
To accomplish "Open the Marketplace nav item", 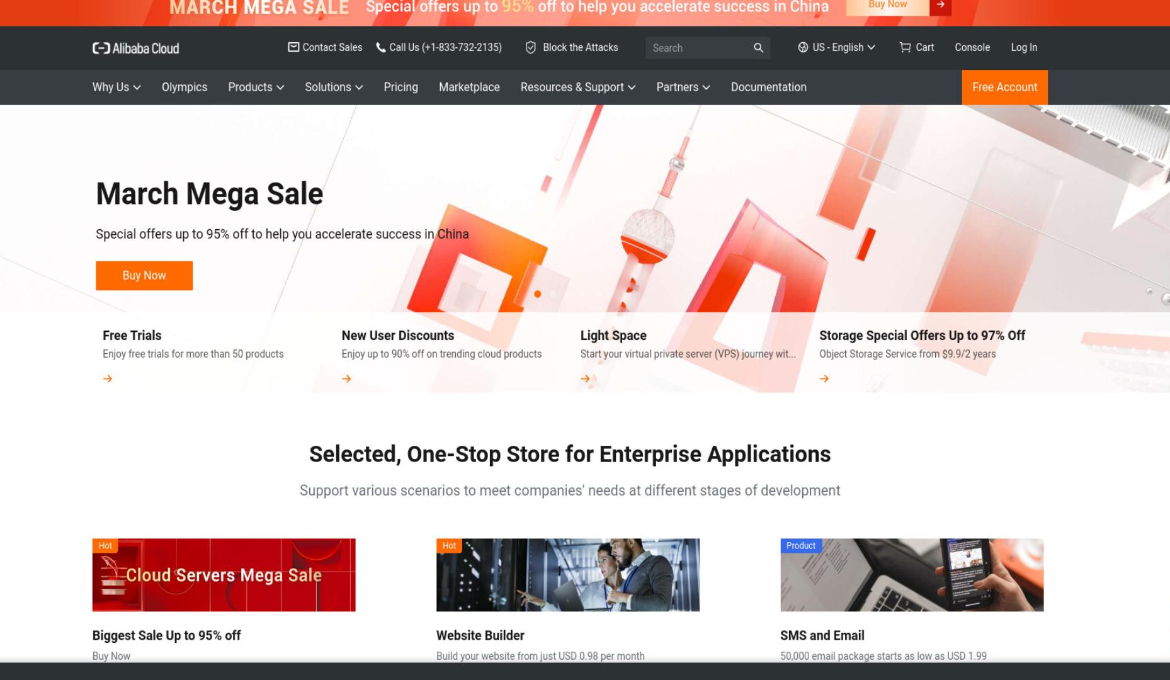I will point(469,87).
